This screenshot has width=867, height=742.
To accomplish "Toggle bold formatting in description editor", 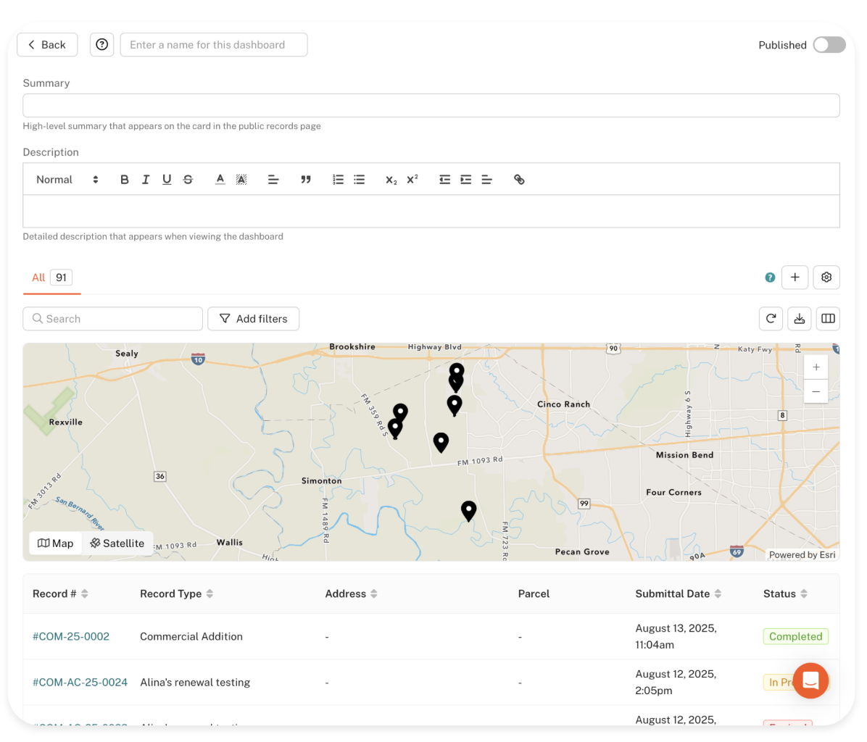I will click(x=125, y=180).
